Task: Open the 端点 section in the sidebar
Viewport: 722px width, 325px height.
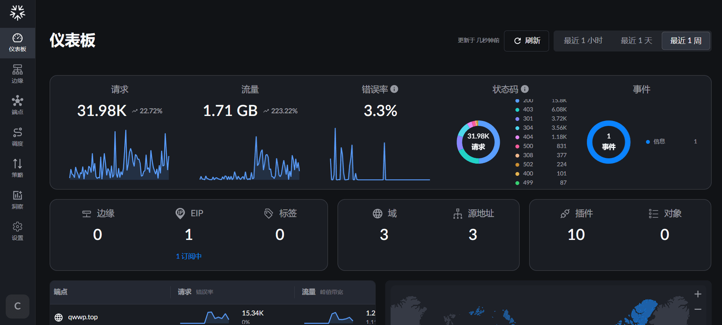Action: click(18, 105)
